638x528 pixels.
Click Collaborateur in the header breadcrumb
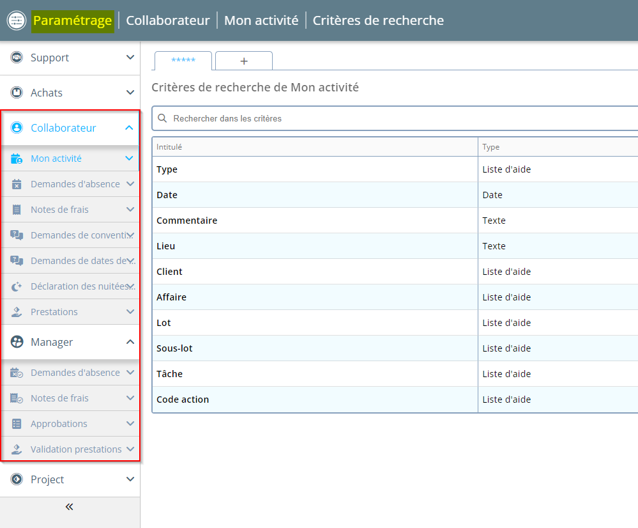point(168,20)
